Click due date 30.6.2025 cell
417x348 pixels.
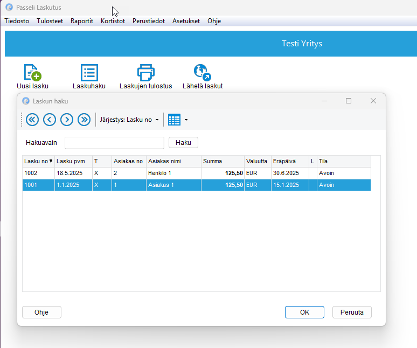pyautogui.click(x=290, y=173)
